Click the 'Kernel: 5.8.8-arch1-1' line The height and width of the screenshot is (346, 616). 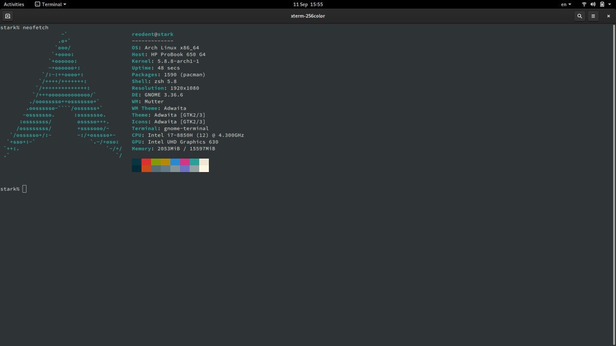[166, 61]
